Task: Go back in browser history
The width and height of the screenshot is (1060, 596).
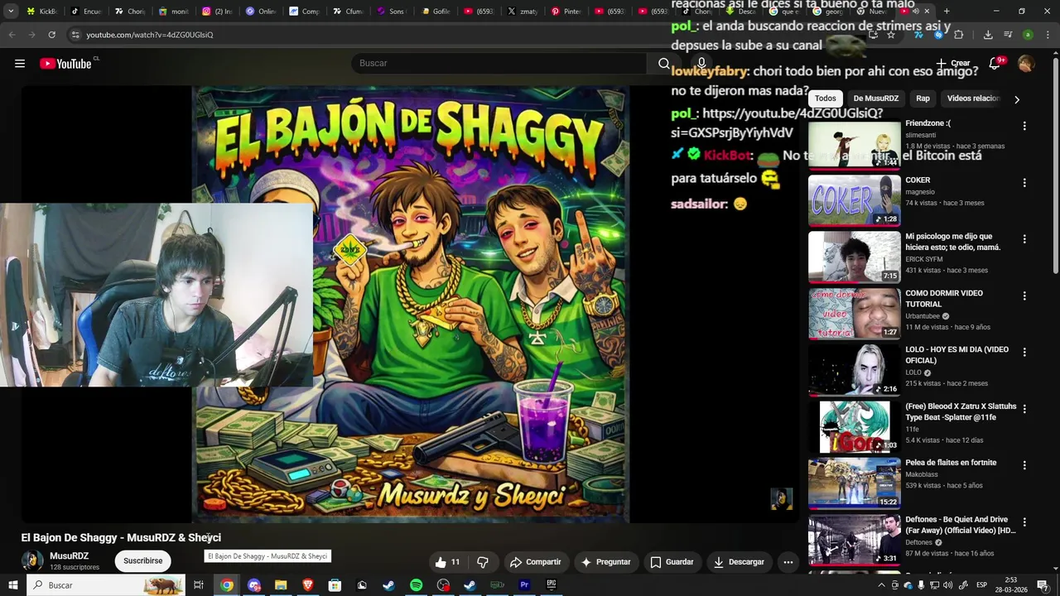Action: pos(12,35)
